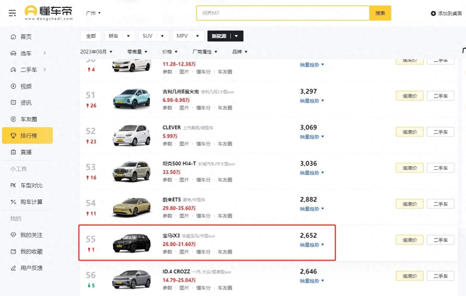This screenshot has width=466, height=296.
Task: Click 询底价 for 吉利几何E萤火虫
Action: click(410, 96)
